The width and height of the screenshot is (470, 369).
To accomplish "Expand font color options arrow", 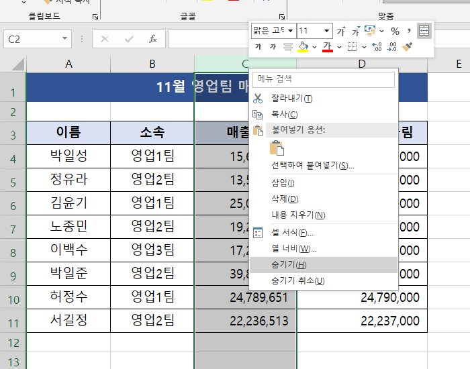I will point(339,47).
